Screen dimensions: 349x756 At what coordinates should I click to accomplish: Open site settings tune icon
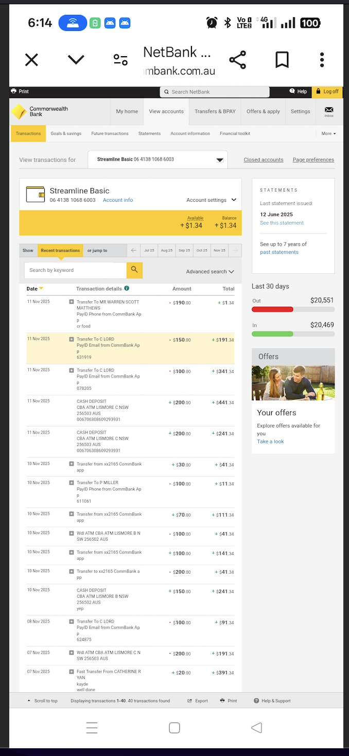[120, 60]
